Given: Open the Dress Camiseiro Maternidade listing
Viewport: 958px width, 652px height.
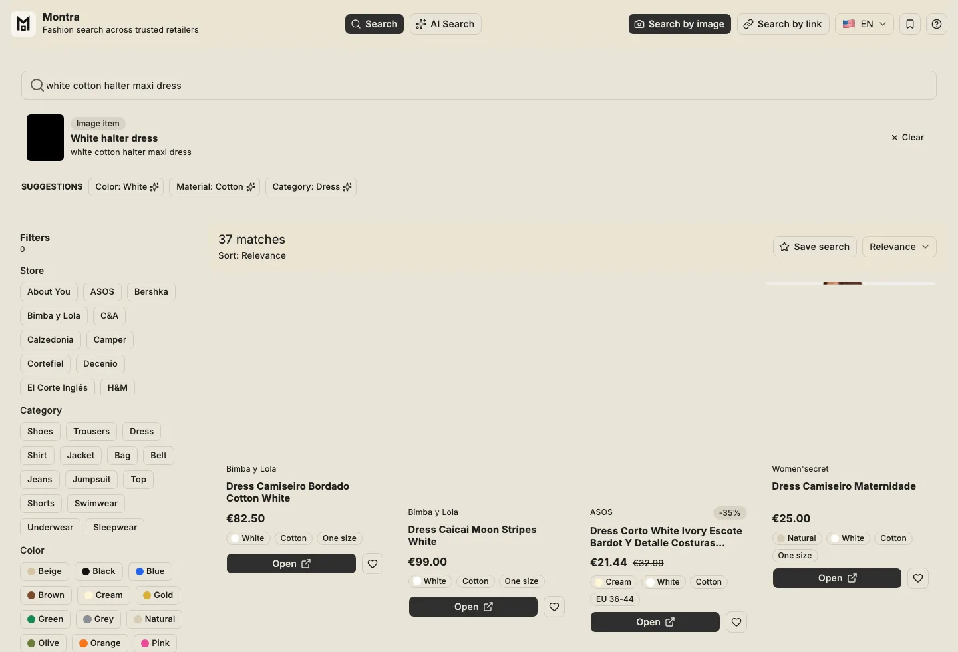Looking at the screenshot, I should tap(837, 578).
